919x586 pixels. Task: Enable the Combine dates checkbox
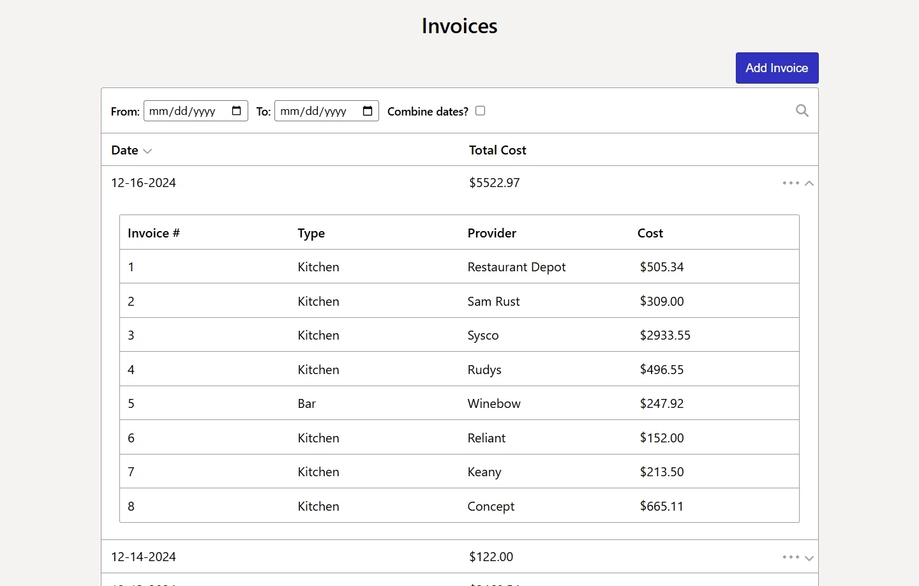click(480, 110)
